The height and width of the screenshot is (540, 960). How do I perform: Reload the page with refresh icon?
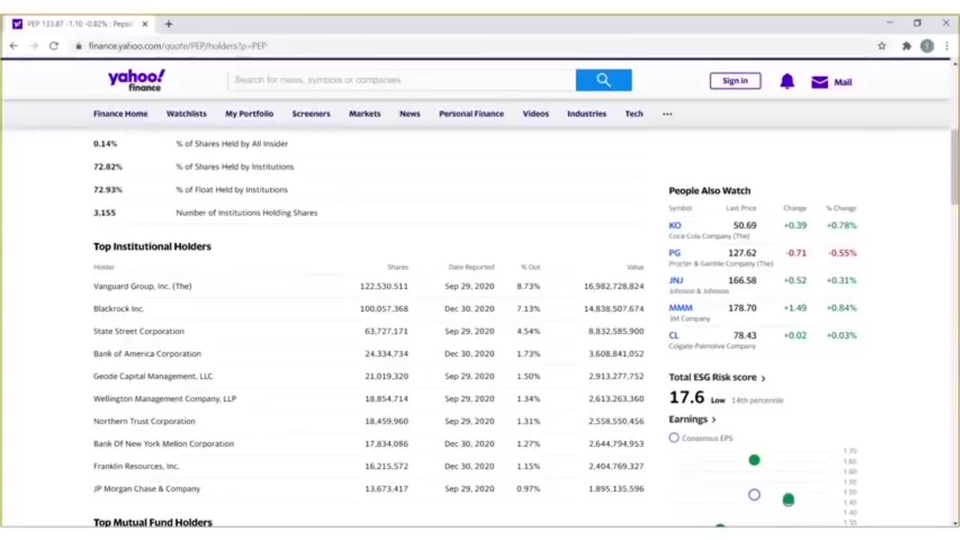[x=54, y=46]
